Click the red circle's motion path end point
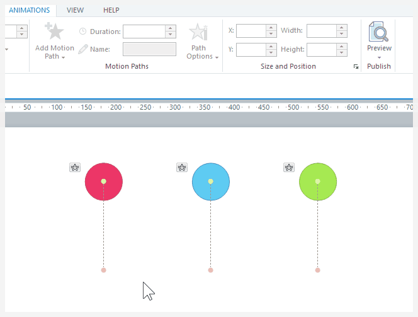This screenshot has width=418, height=317. 104,270
